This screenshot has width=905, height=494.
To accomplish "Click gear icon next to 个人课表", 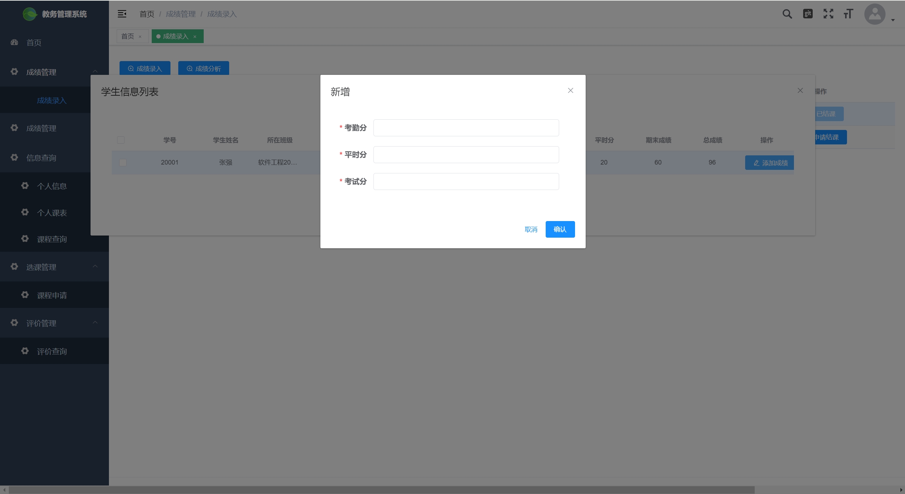I will click(25, 212).
